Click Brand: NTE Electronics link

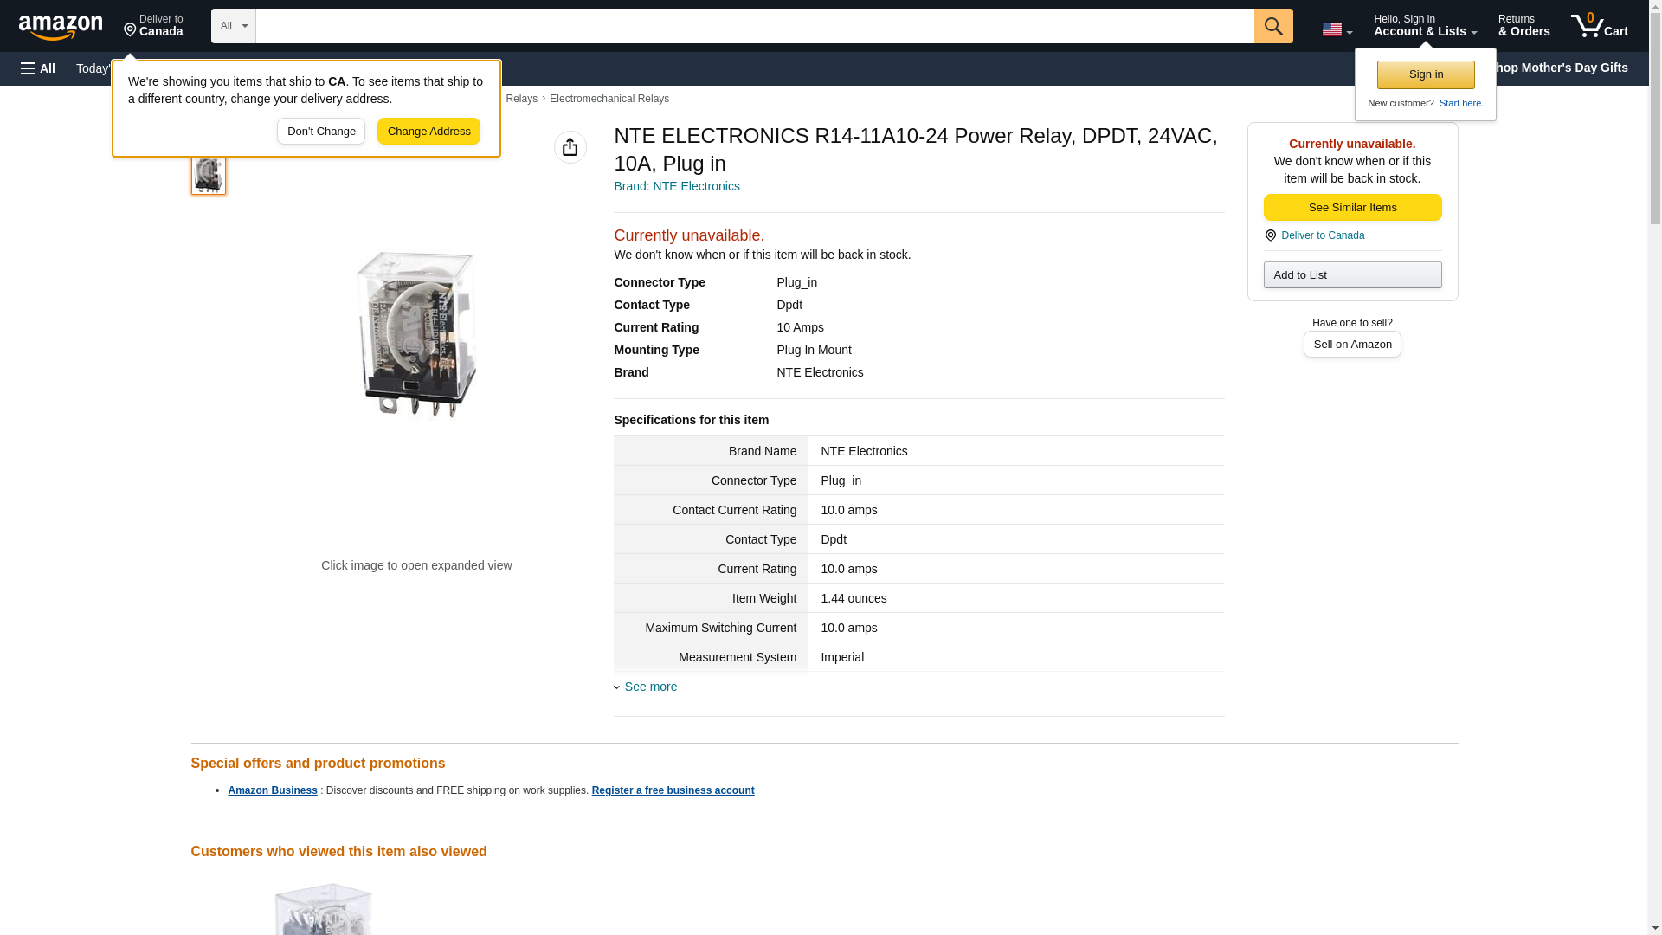(x=676, y=186)
